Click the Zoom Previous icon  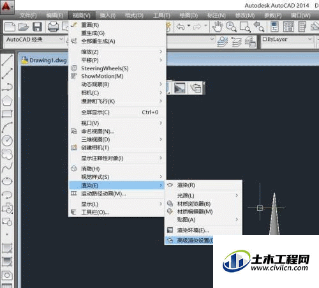tap(258, 27)
